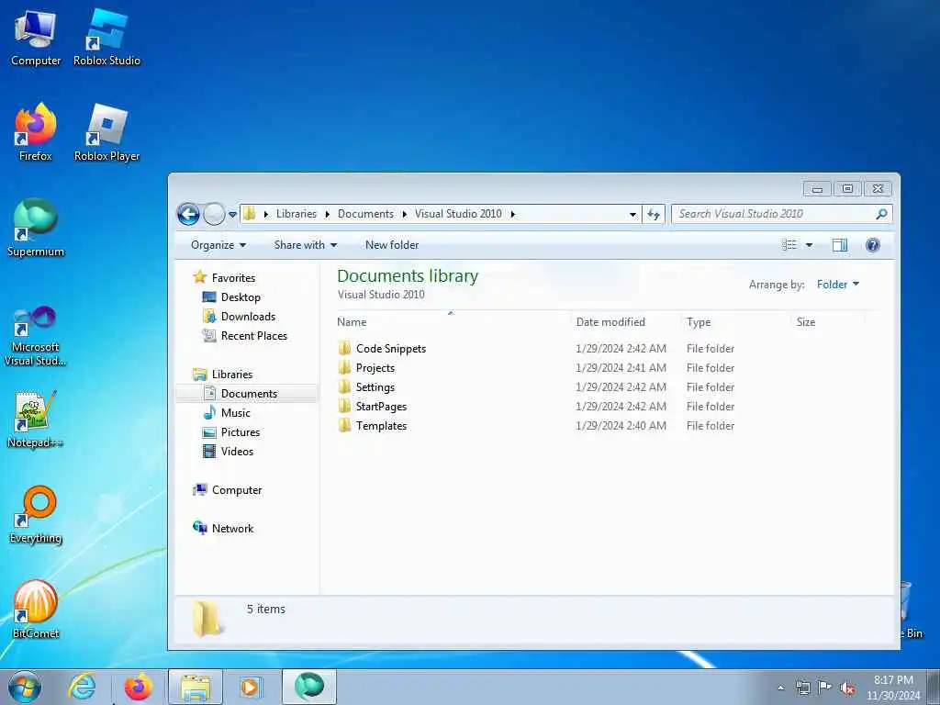This screenshot has width=940, height=705.
Task: Click the Explorer Back arrow button
Action: [x=188, y=214]
